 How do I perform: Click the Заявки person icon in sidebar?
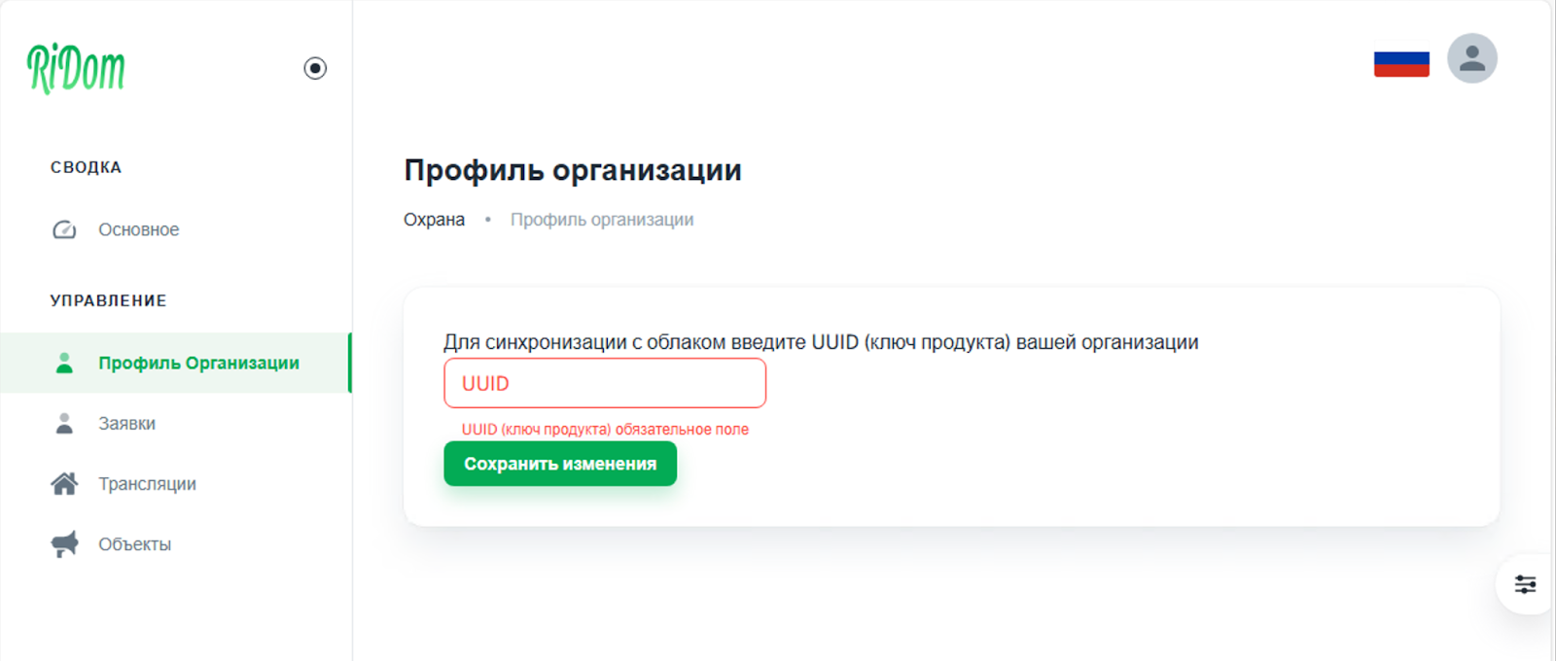pos(64,423)
